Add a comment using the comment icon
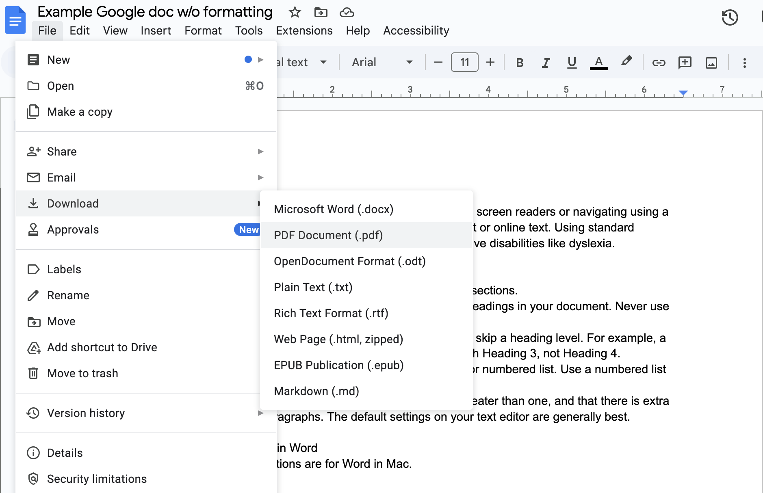Viewport: 763px width, 493px height. [x=685, y=62]
